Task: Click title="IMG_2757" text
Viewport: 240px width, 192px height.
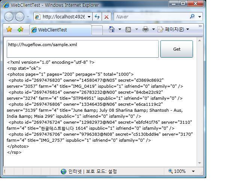Action: (46, 140)
